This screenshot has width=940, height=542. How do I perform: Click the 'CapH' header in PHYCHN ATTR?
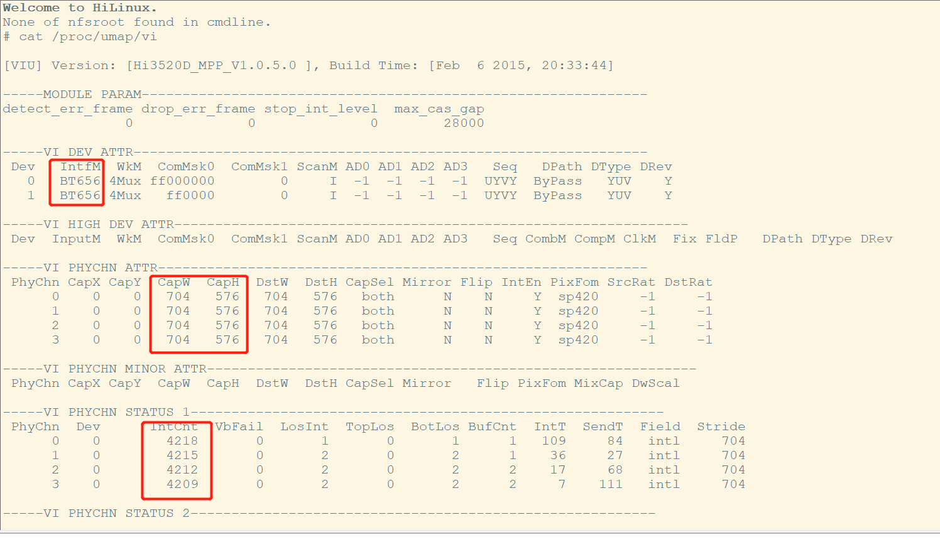click(x=223, y=282)
